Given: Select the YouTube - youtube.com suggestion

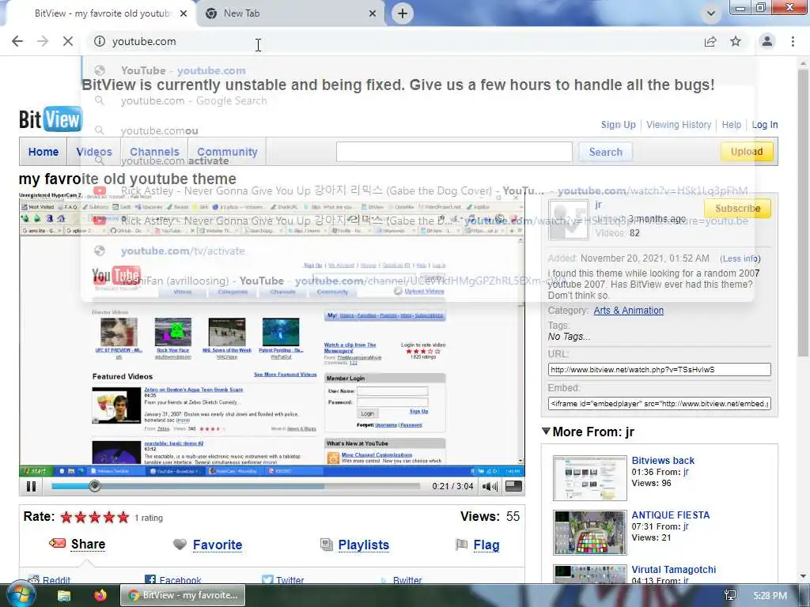Looking at the screenshot, I should [x=417, y=70].
